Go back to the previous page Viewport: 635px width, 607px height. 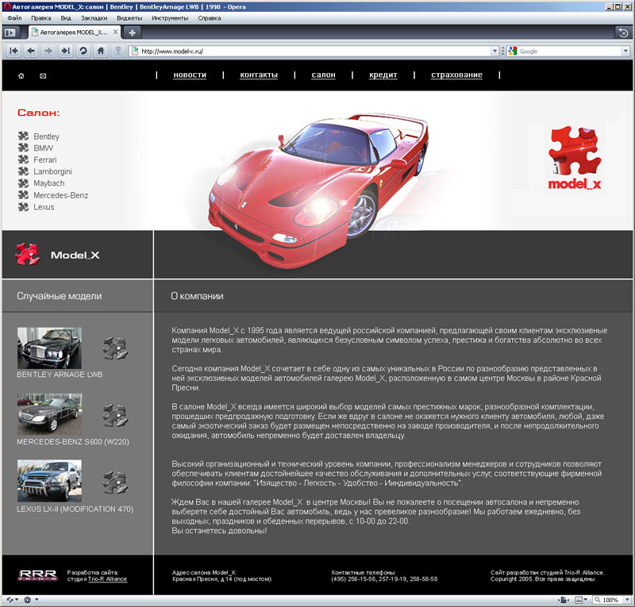click(31, 51)
